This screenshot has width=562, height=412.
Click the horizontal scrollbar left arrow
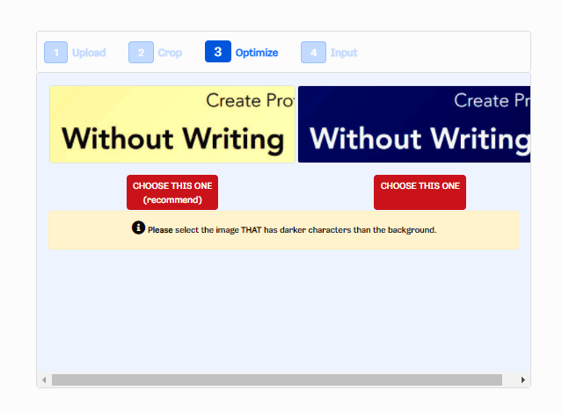44,379
